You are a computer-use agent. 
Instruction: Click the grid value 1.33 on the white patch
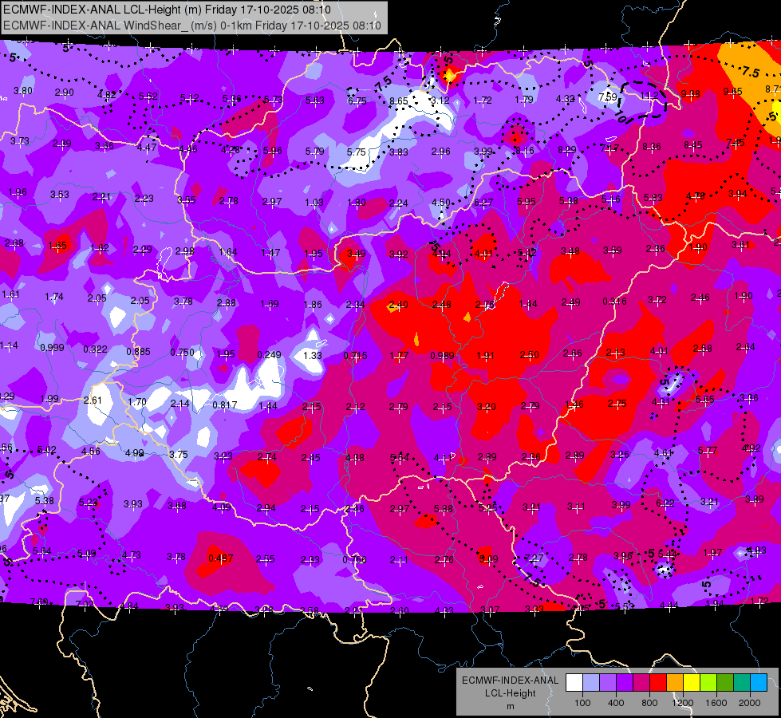click(x=313, y=355)
